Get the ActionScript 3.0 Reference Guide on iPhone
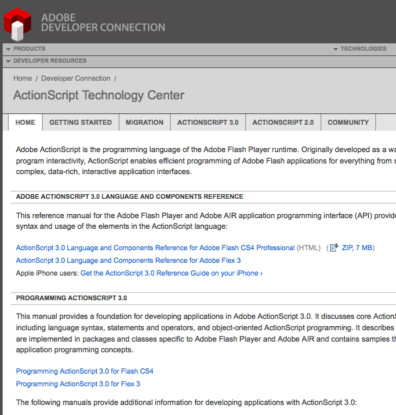Viewport: 396px width, 415px height. (171, 273)
